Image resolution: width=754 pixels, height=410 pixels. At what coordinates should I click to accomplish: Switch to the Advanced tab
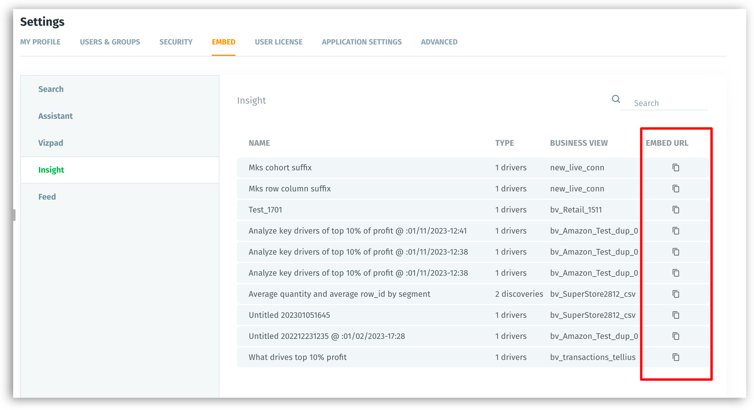click(x=439, y=42)
